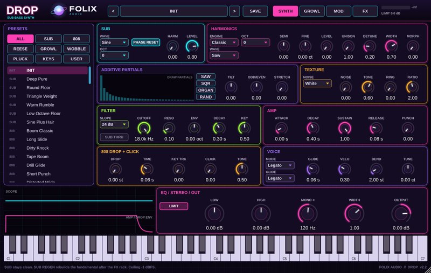Screen dimensions: 431x273
Task: Click the Amp PUNCH knob
Action: tap(408, 128)
